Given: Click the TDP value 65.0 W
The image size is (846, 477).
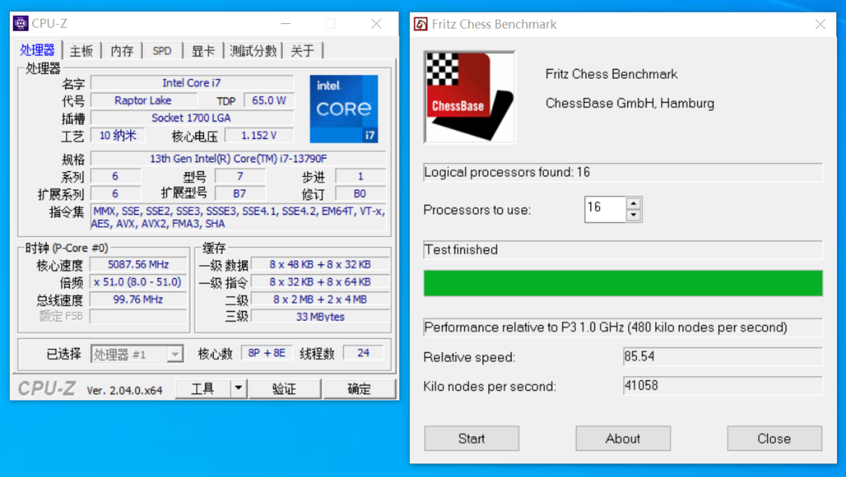Looking at the screenshot, I should click(x=268, y=100).
